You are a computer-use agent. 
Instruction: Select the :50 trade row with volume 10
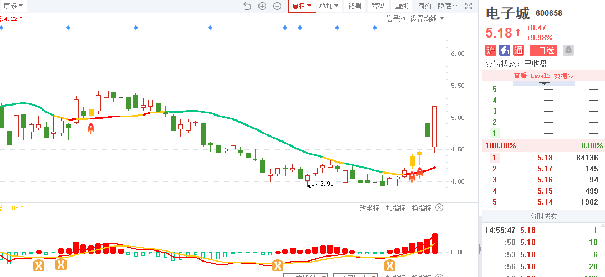click(x=543, y=242)
